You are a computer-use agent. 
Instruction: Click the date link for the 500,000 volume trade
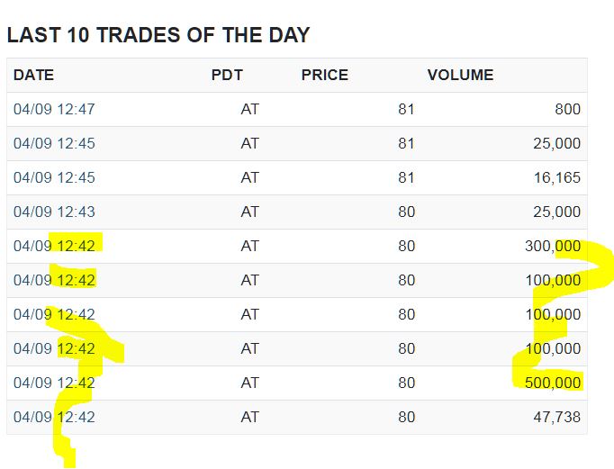point(54,383)
